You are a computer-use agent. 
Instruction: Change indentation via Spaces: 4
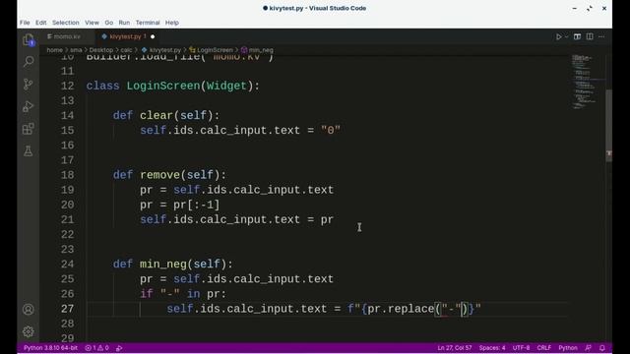(492, 348)
